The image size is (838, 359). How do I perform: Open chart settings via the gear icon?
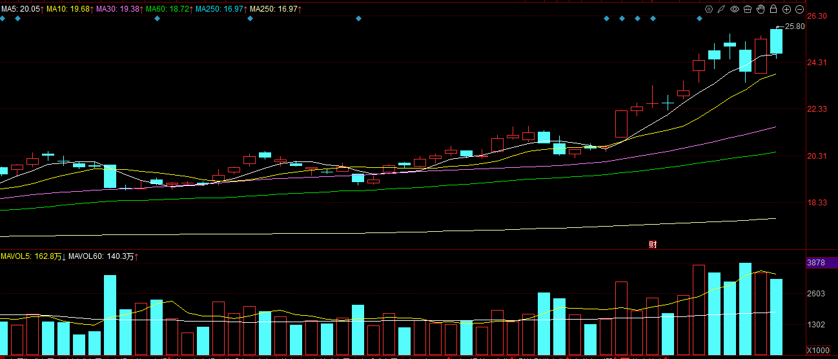coord(709,9)
